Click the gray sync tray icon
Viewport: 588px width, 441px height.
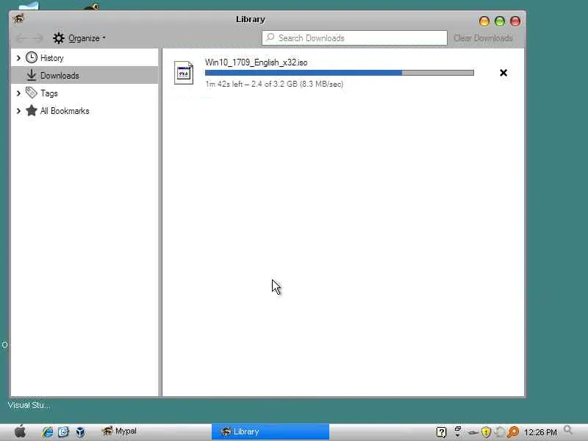click(x=499, y=432)
